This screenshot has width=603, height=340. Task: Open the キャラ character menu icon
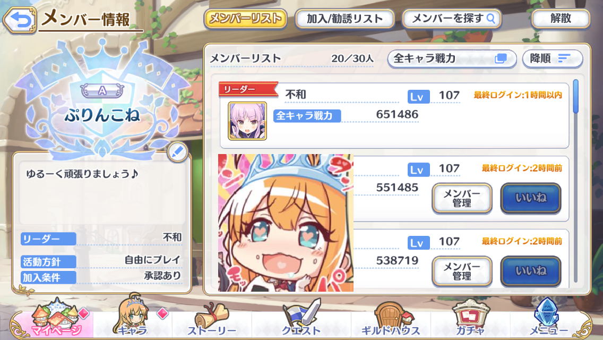[132, 318]
